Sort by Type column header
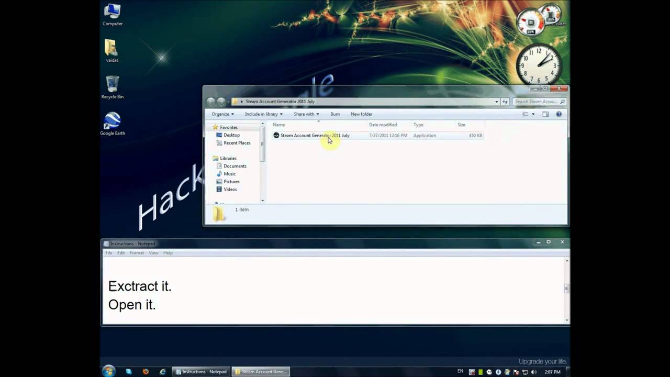The width and height of the screenshot is (670, 377). 418,125
